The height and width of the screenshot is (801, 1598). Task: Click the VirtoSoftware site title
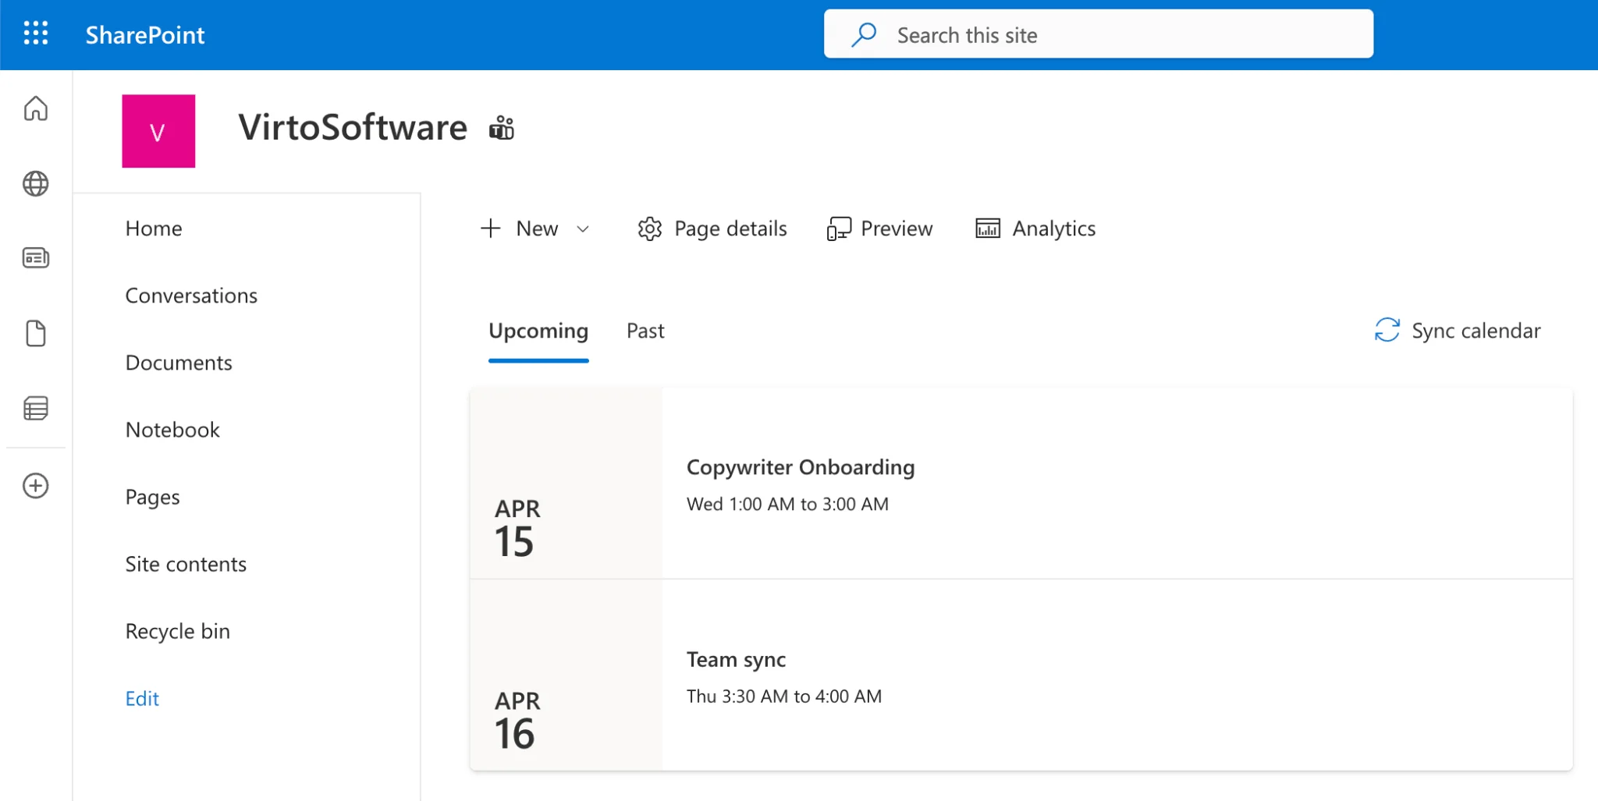click(353, 127)
